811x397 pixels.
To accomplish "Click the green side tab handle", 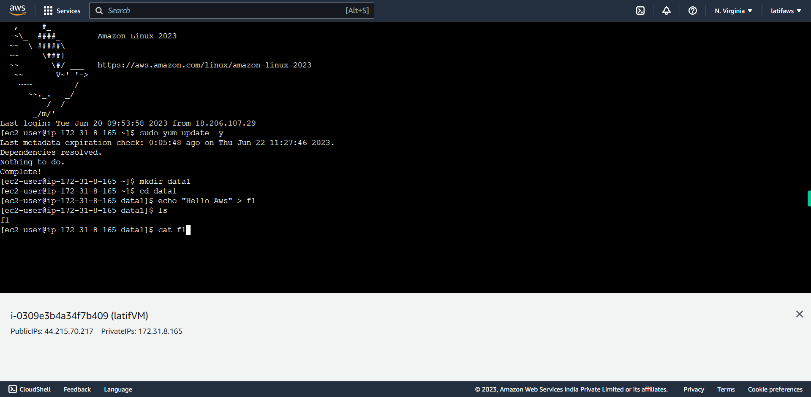I will pos(809,198).
